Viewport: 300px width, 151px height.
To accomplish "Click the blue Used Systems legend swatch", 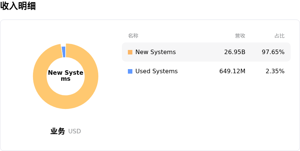I will [130, 71].
